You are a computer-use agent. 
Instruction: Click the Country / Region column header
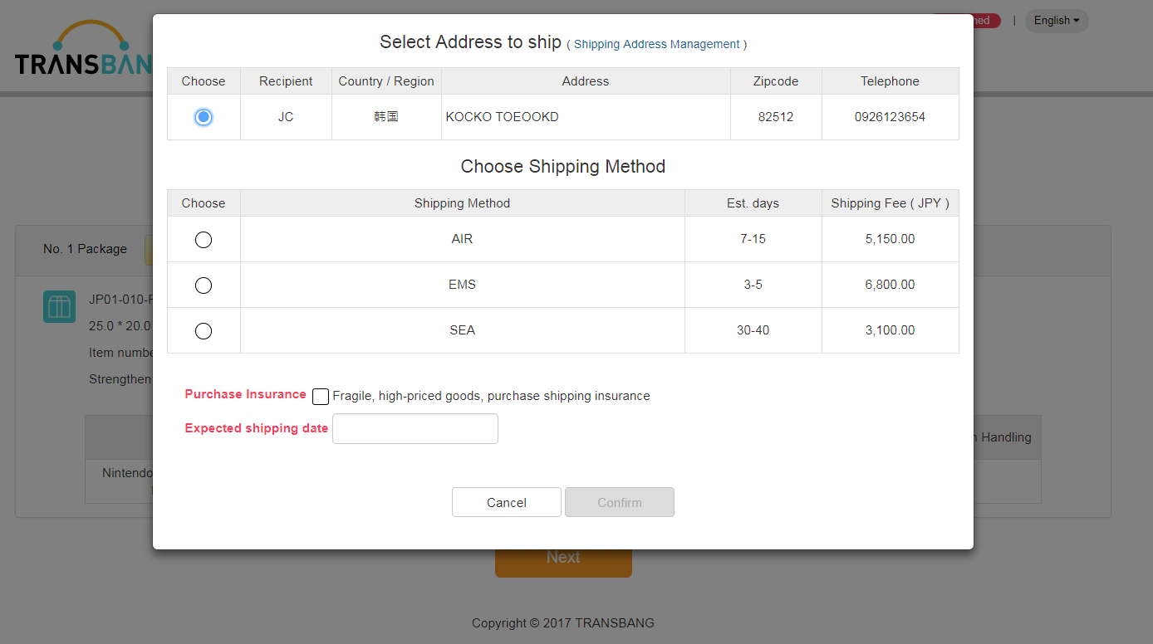coord(386,81)
